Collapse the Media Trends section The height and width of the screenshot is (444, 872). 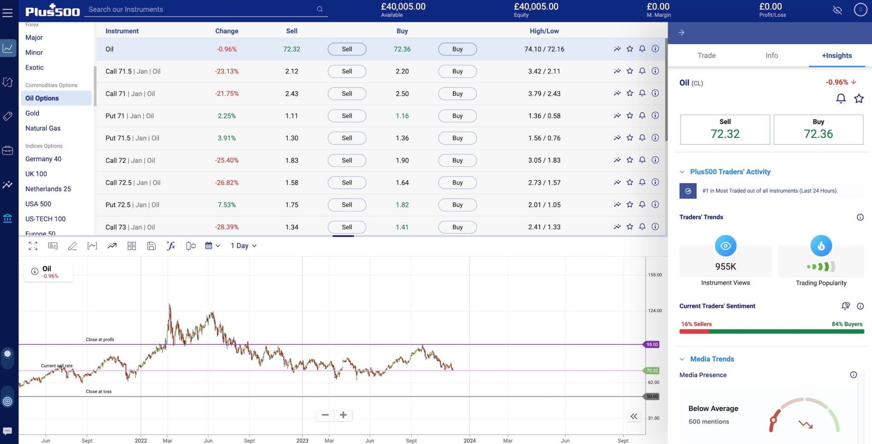(x=682, y=359)
